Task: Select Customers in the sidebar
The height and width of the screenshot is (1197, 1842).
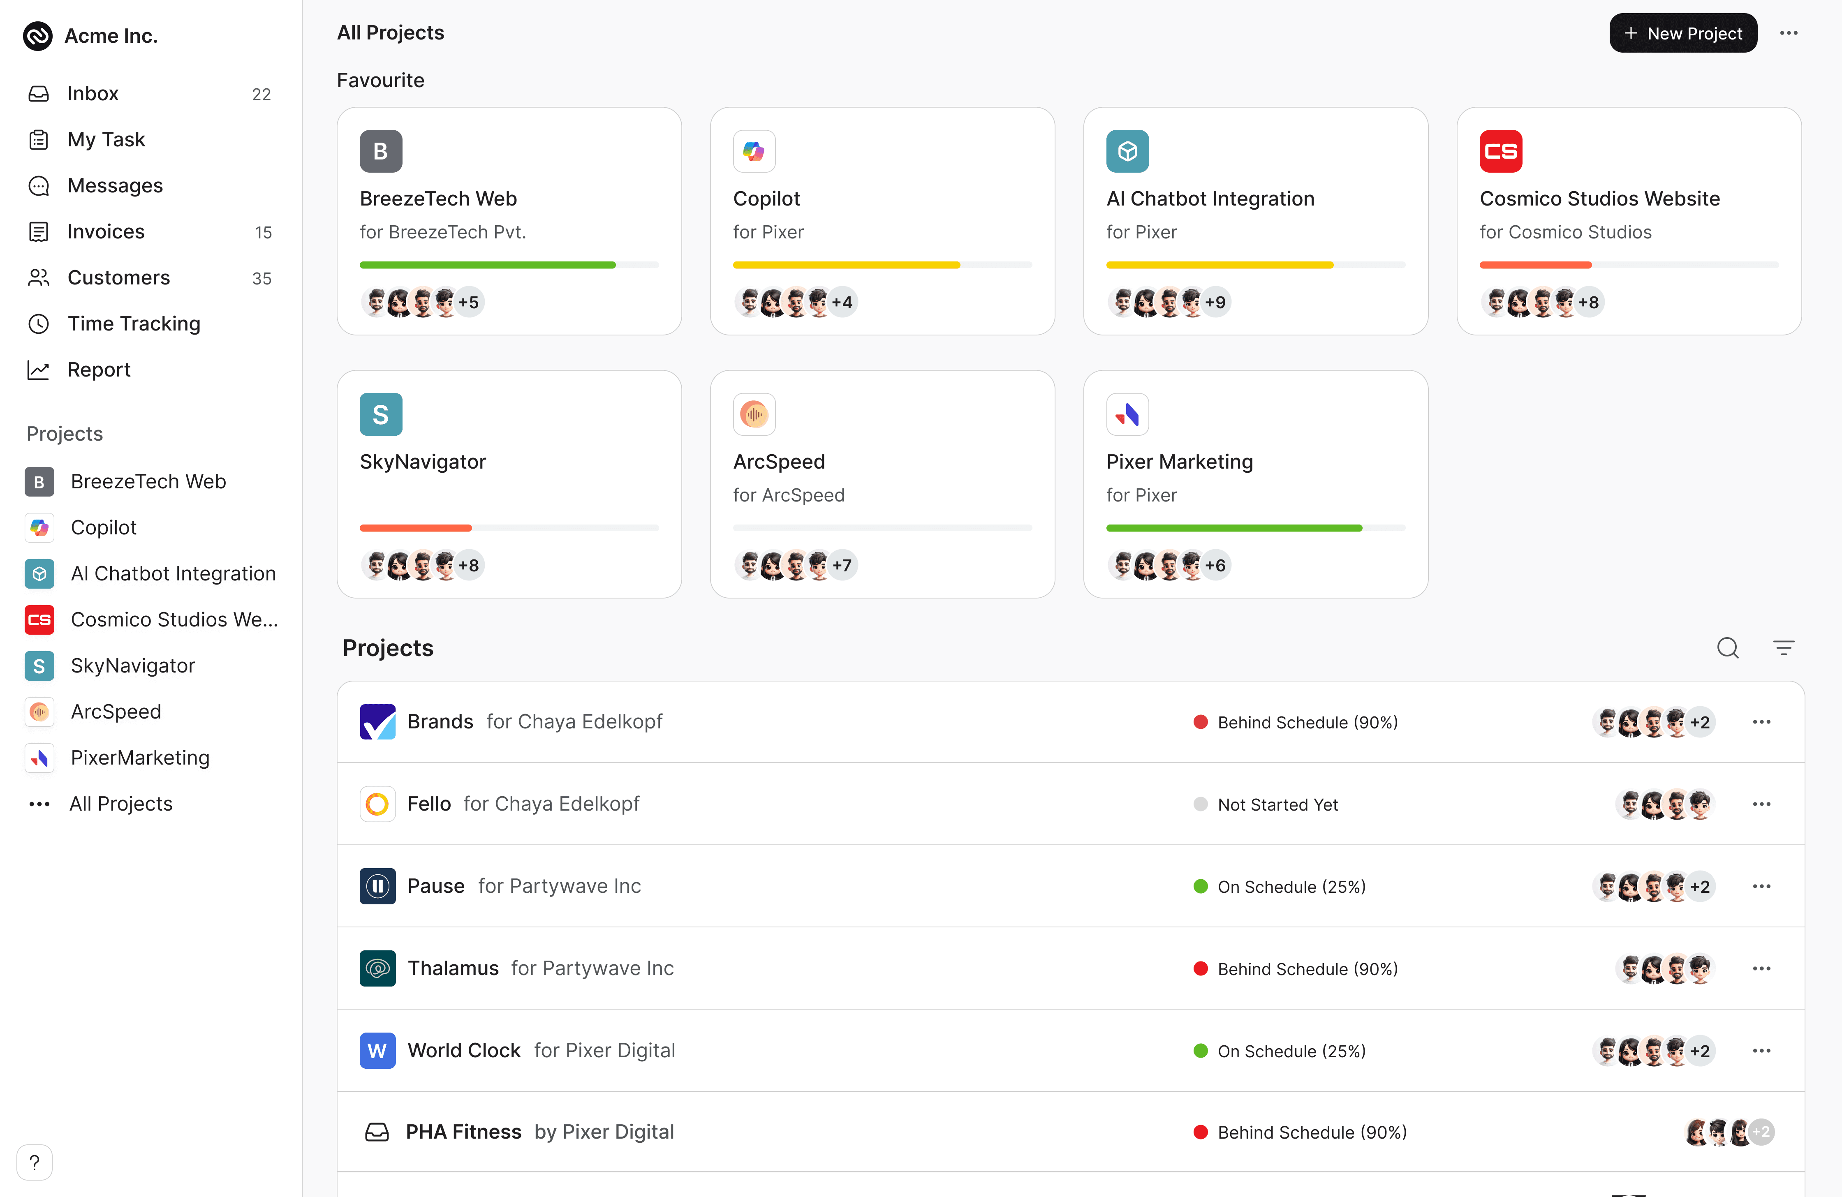Action: pyautogui.click(x=118, y=278)
